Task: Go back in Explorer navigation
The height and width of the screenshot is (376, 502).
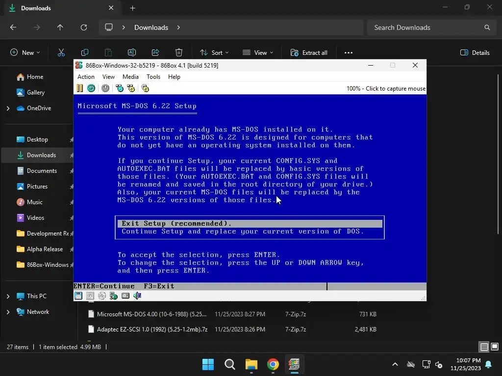Action: point(13,27)
